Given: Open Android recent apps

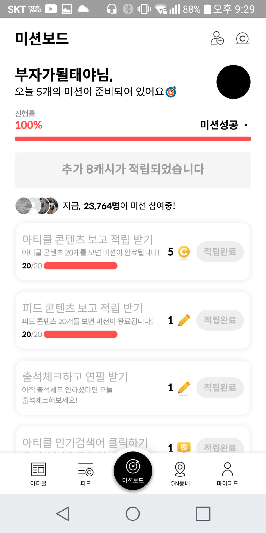Looking at the screenshot, I should [x=203, y=513].
